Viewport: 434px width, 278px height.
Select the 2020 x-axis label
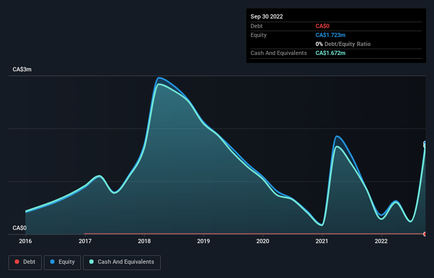(x=263, y=241)
